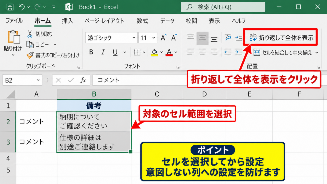This screenshot has width=327, height=184.
Task: Switch to the 数式 tab
Action: (142, 21)
